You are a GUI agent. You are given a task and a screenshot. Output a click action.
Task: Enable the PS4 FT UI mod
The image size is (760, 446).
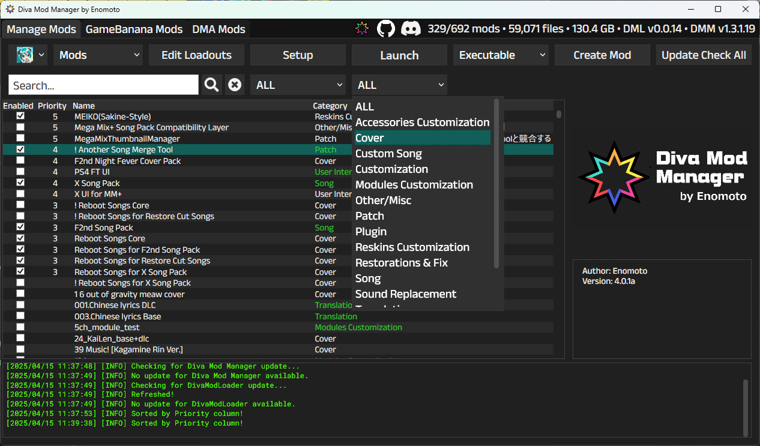(x=20, y=172)
